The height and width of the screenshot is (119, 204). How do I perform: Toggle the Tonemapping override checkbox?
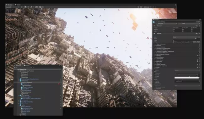156,59
